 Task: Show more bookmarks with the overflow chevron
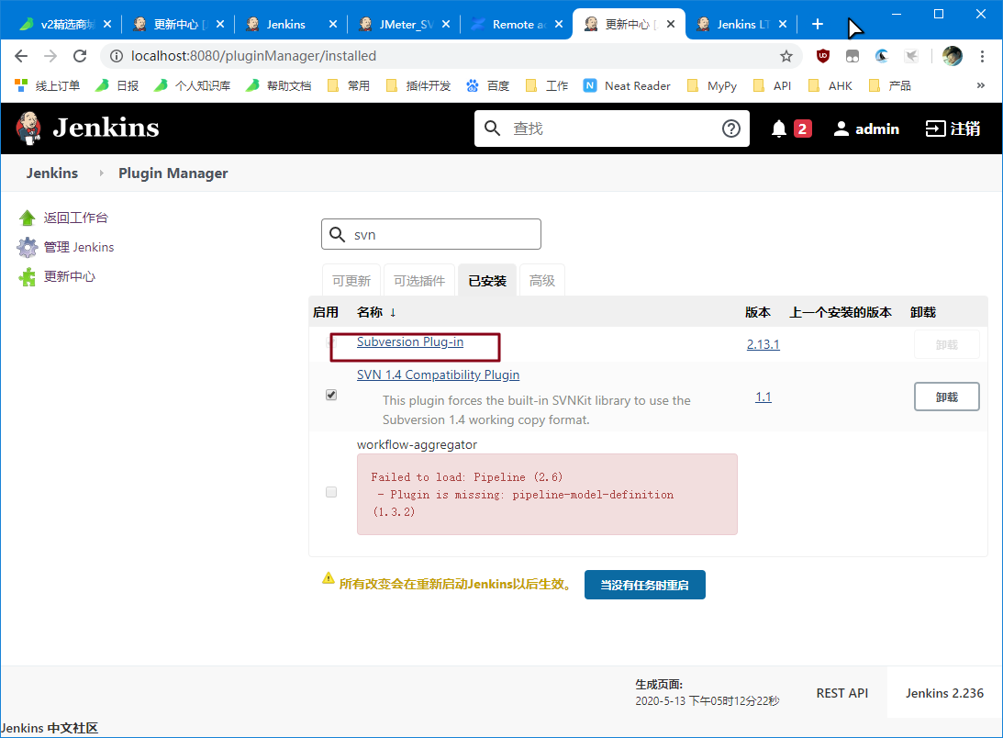click(981, 85)
